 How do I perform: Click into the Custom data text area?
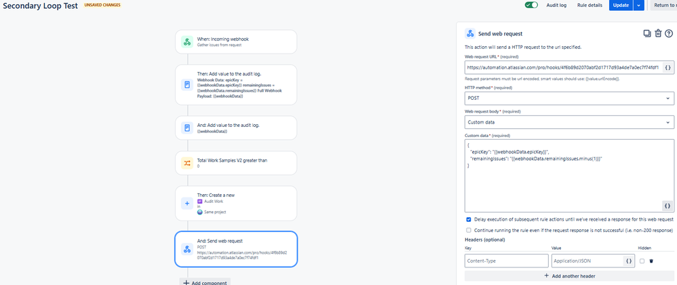[569, 175]
